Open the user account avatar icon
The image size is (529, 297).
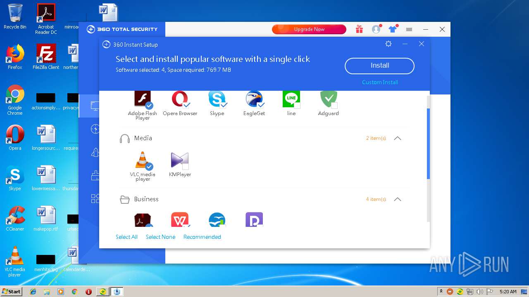376,29
